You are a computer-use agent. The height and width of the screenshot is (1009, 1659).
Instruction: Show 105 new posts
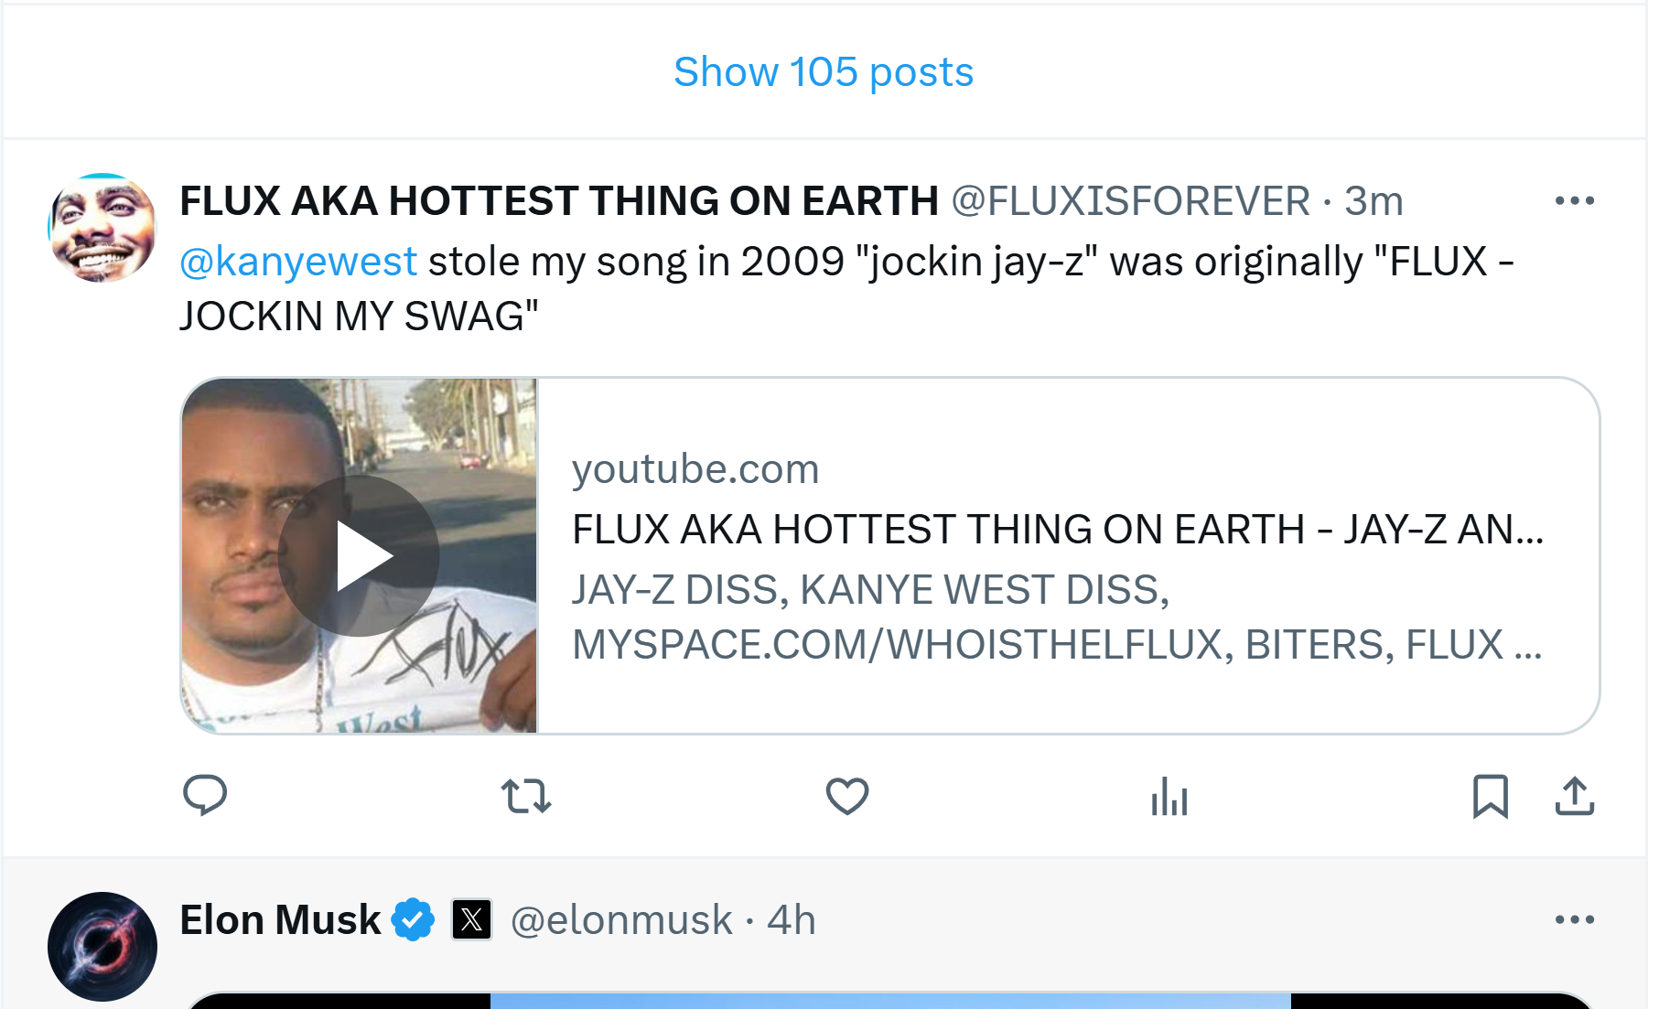click(824, 71)
